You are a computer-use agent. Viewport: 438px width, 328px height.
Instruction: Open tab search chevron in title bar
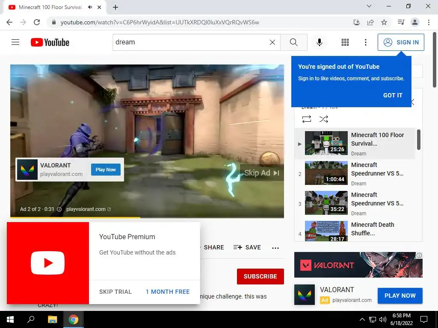[369, 6]
